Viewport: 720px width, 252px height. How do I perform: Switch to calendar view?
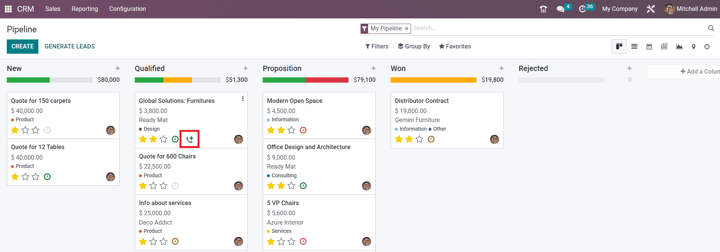(x=649, y=47)
